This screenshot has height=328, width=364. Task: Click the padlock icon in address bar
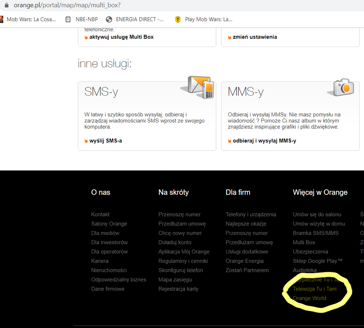(x=6, y=5)
